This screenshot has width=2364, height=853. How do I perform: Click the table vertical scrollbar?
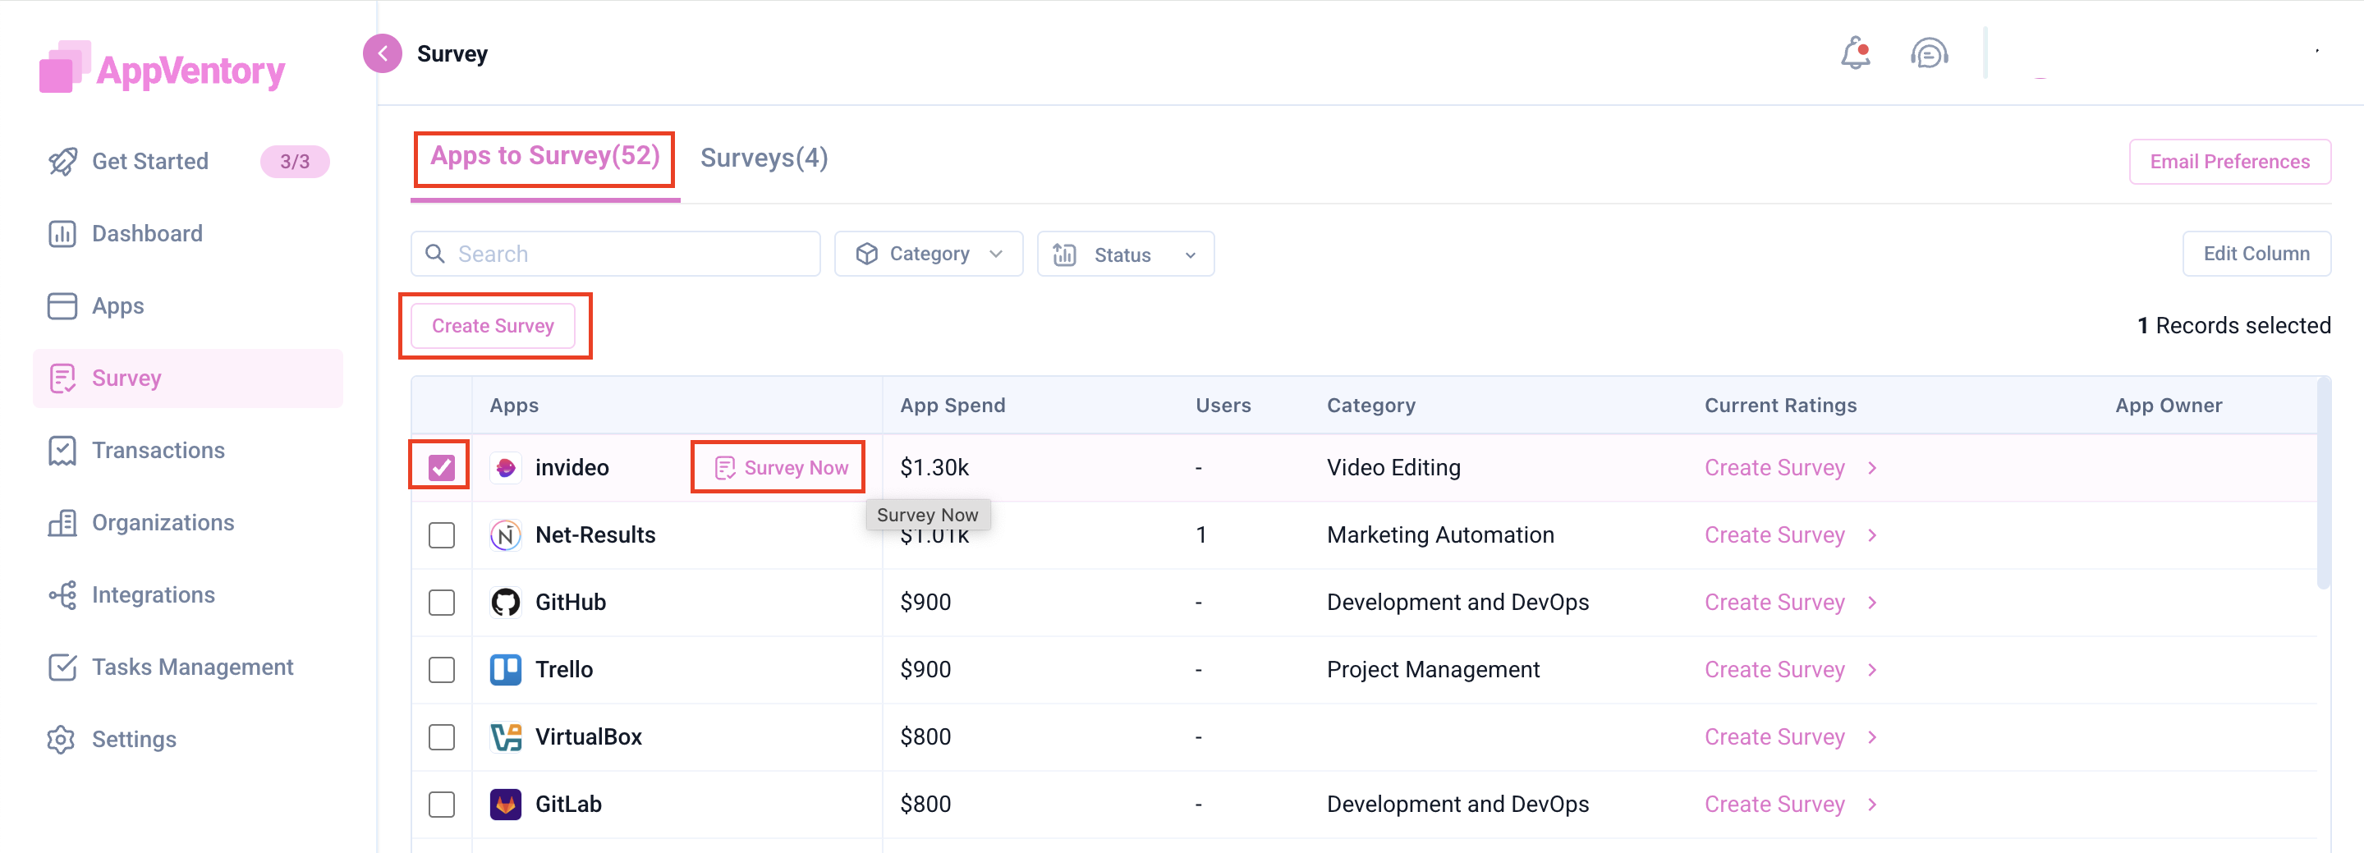pos(2324,484)
